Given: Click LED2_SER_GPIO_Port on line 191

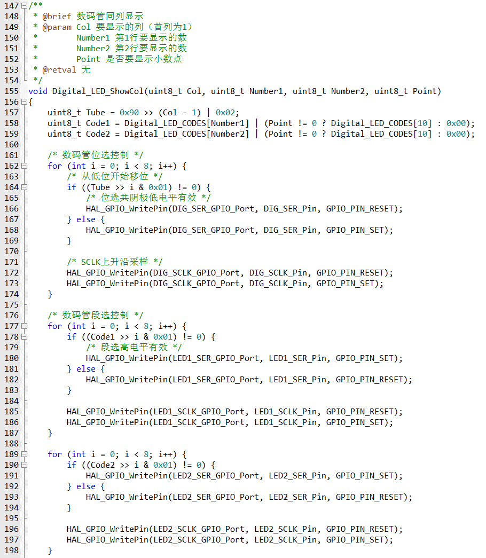Looking at the screenshot, I should [x=216, y=475].
